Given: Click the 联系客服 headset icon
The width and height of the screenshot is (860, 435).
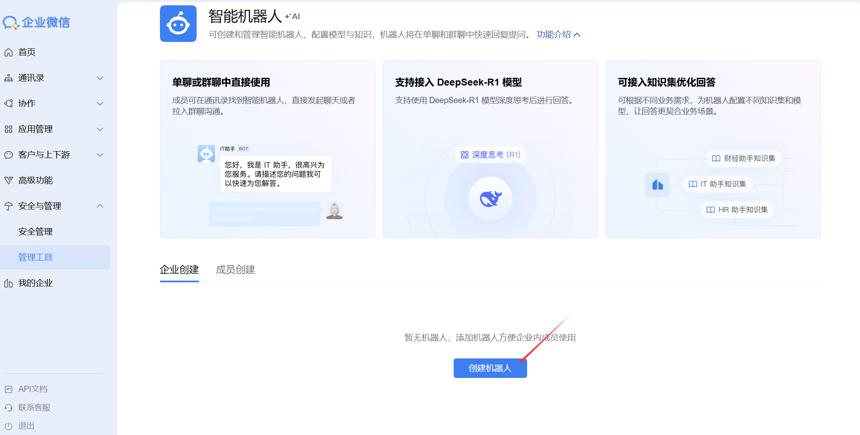Looking at the screenshot, I should click(9, 407).
